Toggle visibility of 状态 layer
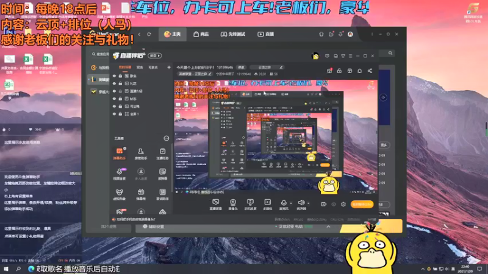Screen dimensions: 488x274 pyautogui.click(x=114, y=99)
